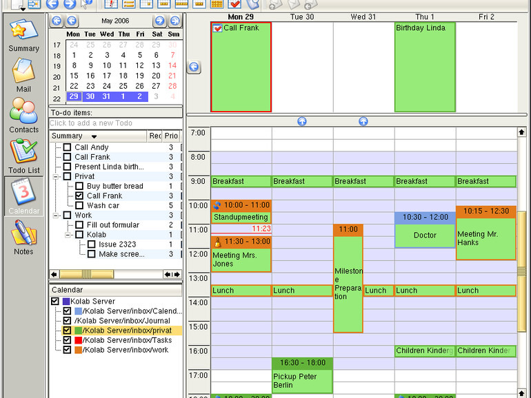Click the reminder bell on Meeting Mrs. Jones

[217, 242]
